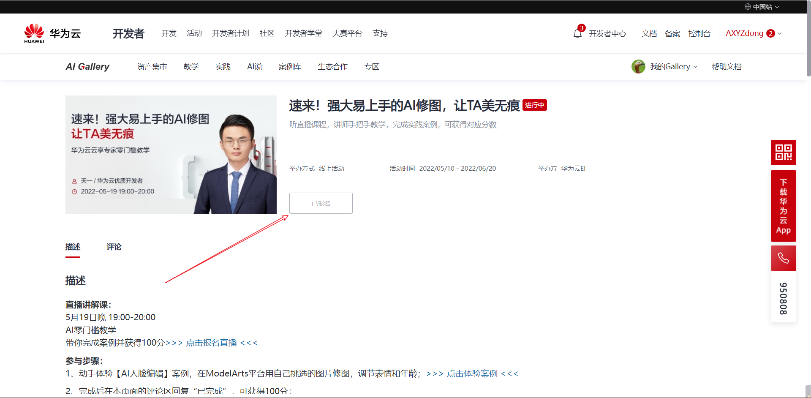Switch to the 描述 tab
Image resolution: width=811 pixels, height=398 pixels.
(73, 247)
